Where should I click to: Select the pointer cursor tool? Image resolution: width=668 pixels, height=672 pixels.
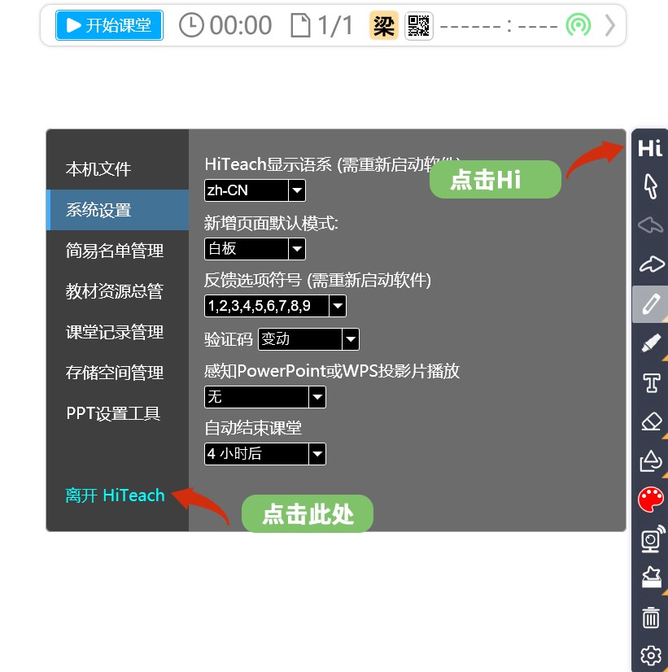tap(650, 186)
